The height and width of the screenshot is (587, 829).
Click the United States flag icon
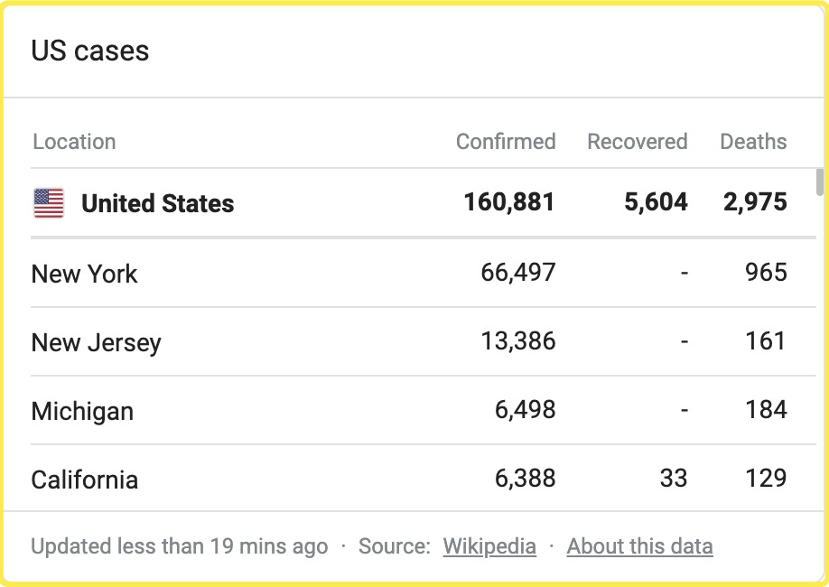[49, 203]
